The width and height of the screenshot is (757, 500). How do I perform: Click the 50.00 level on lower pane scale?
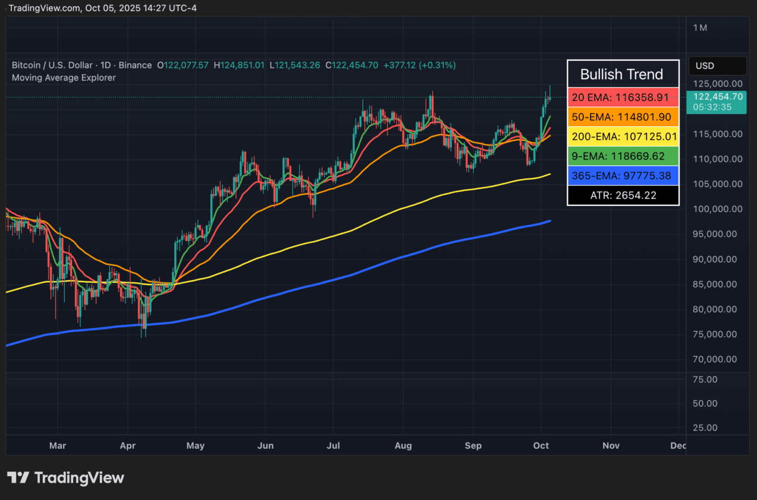point(705,403)
